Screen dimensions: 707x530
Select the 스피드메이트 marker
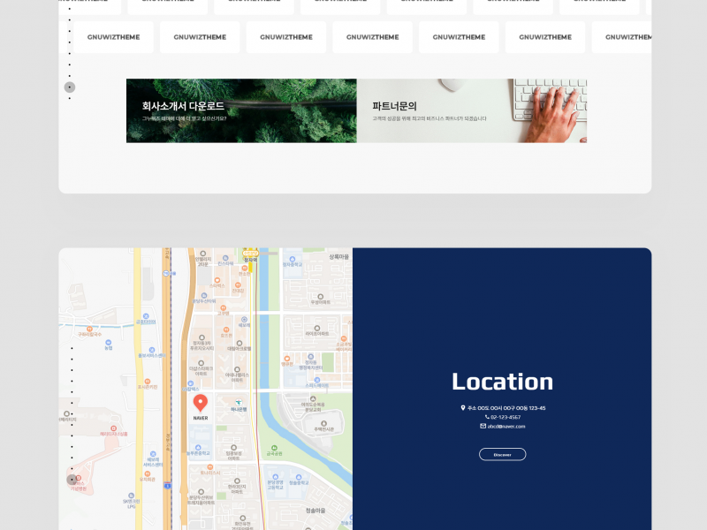(x=317, y=381)
